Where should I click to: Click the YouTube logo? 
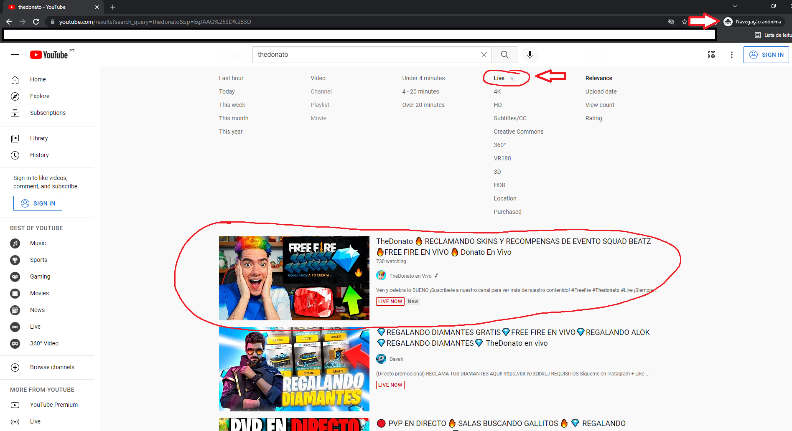coord(49,55)
